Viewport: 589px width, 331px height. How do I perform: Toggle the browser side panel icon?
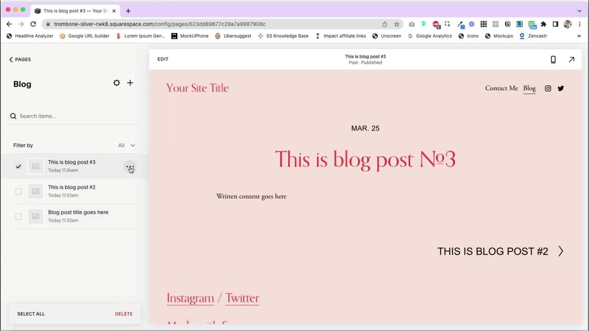555,24
